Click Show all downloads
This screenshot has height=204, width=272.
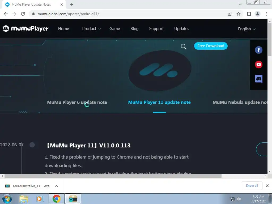(252, 186)
